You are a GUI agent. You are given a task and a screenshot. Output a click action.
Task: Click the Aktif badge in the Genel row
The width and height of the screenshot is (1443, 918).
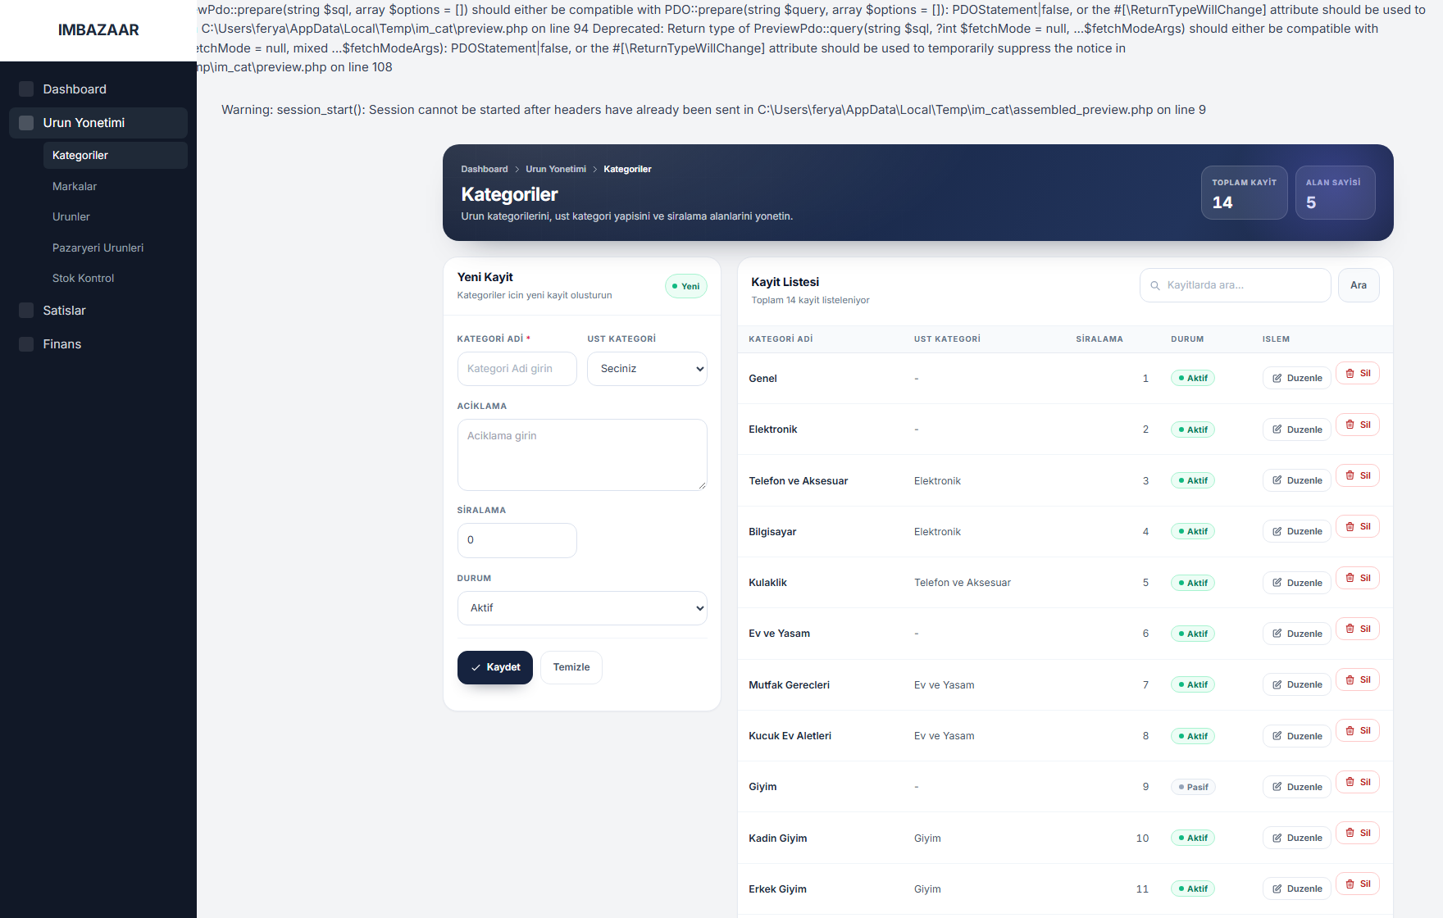tap(1193, 378)
